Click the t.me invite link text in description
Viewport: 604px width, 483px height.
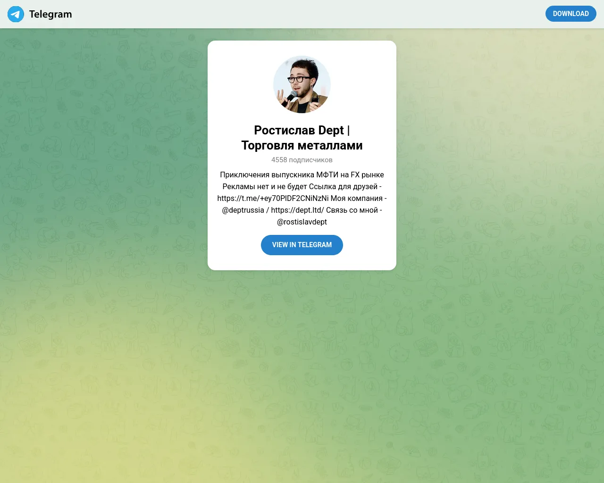273,198
